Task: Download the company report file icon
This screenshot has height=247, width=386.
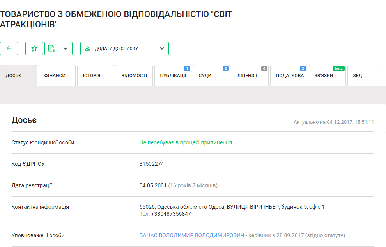Action: point(51,48)
